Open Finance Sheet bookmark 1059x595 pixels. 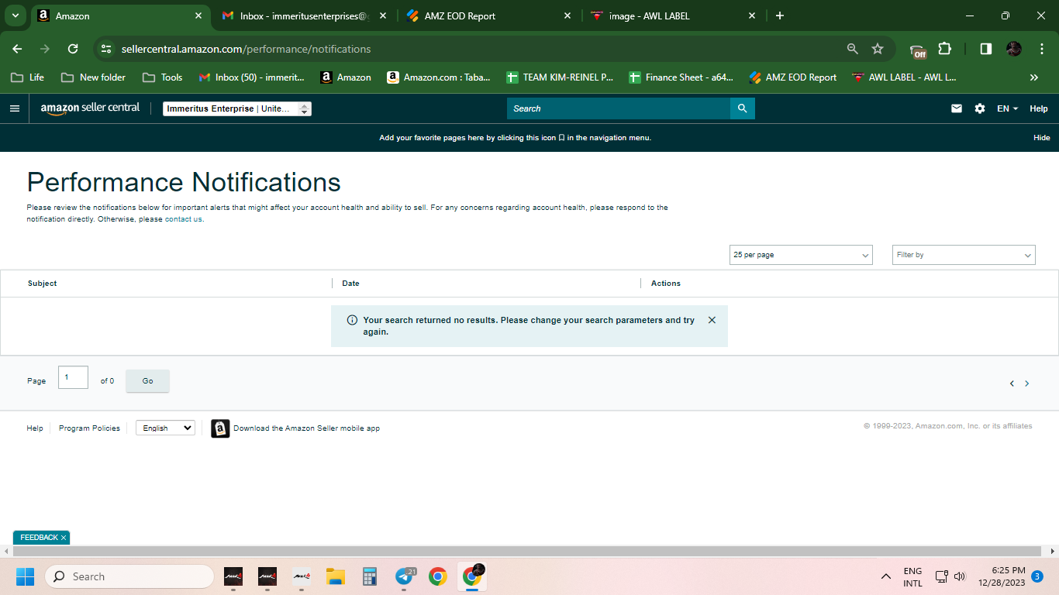[681, 77]
